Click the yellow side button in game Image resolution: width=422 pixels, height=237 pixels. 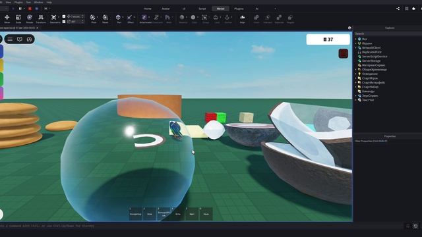1,65
